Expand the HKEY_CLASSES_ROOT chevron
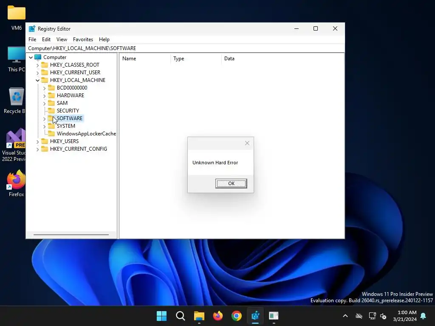Screen dimensions: 435x326 tap(37, 65)
